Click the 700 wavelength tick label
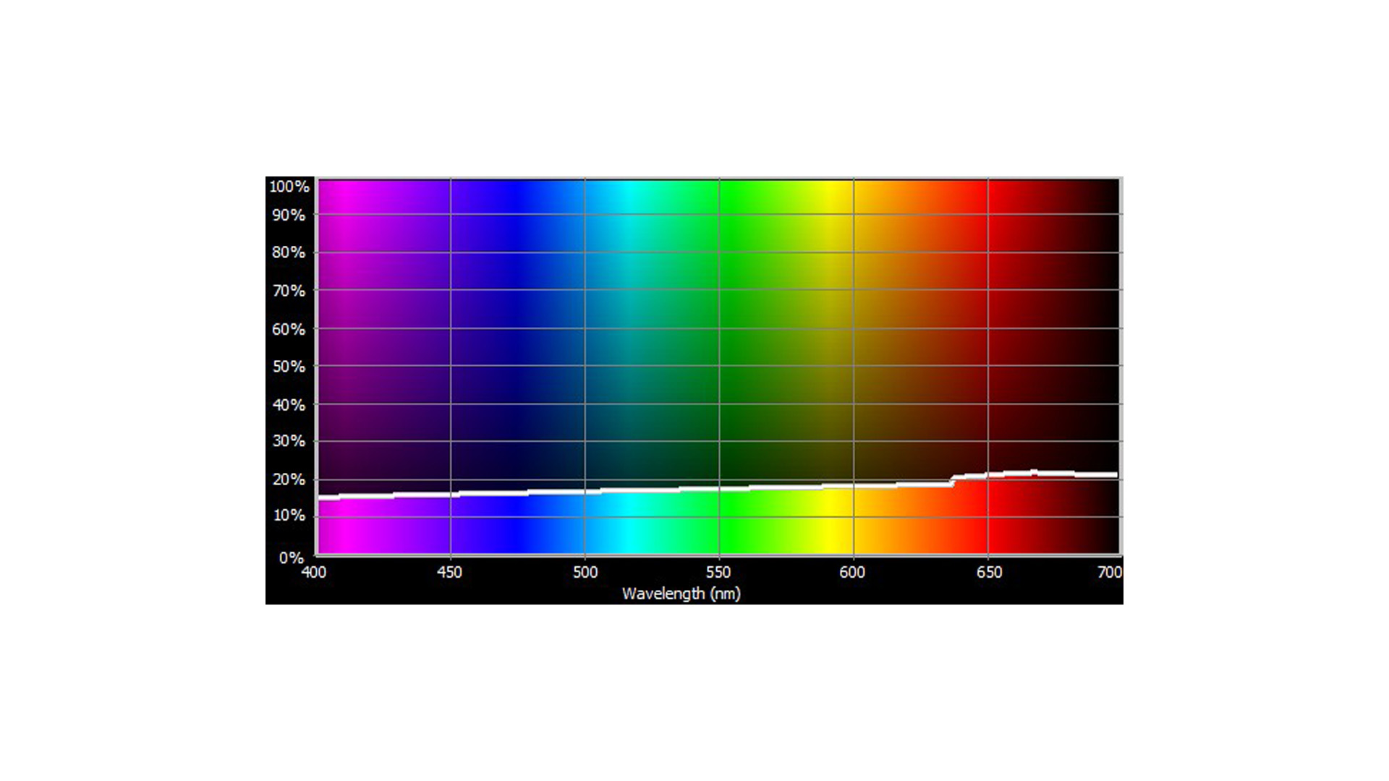Screen dimensions: 1389x781 click(1110, 572)
